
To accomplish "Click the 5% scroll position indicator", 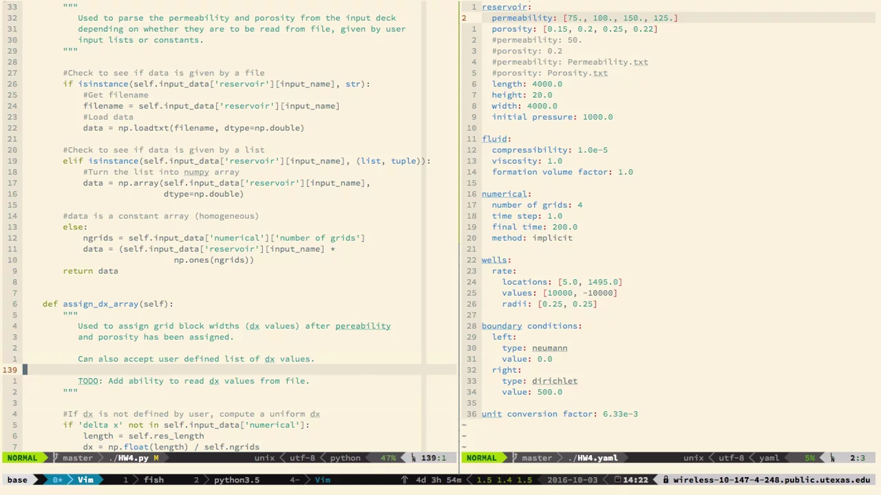I will [x=810, y=458].
